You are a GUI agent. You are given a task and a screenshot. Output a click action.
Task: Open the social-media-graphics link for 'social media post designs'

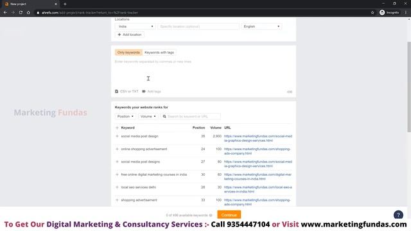(258, 164)
